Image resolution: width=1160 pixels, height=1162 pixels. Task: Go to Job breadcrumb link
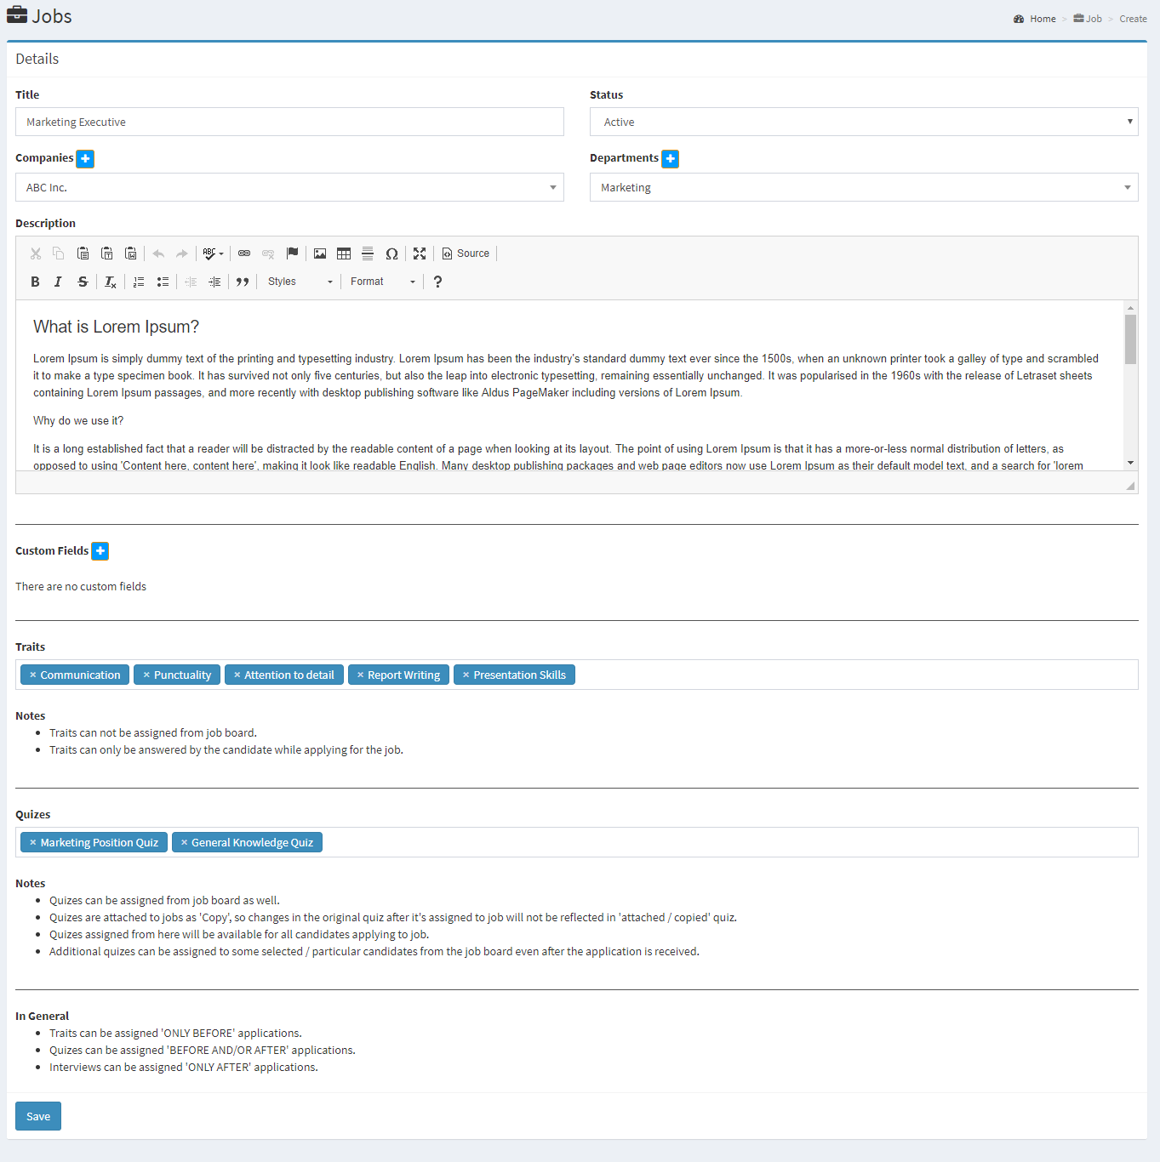[1088, 19]
